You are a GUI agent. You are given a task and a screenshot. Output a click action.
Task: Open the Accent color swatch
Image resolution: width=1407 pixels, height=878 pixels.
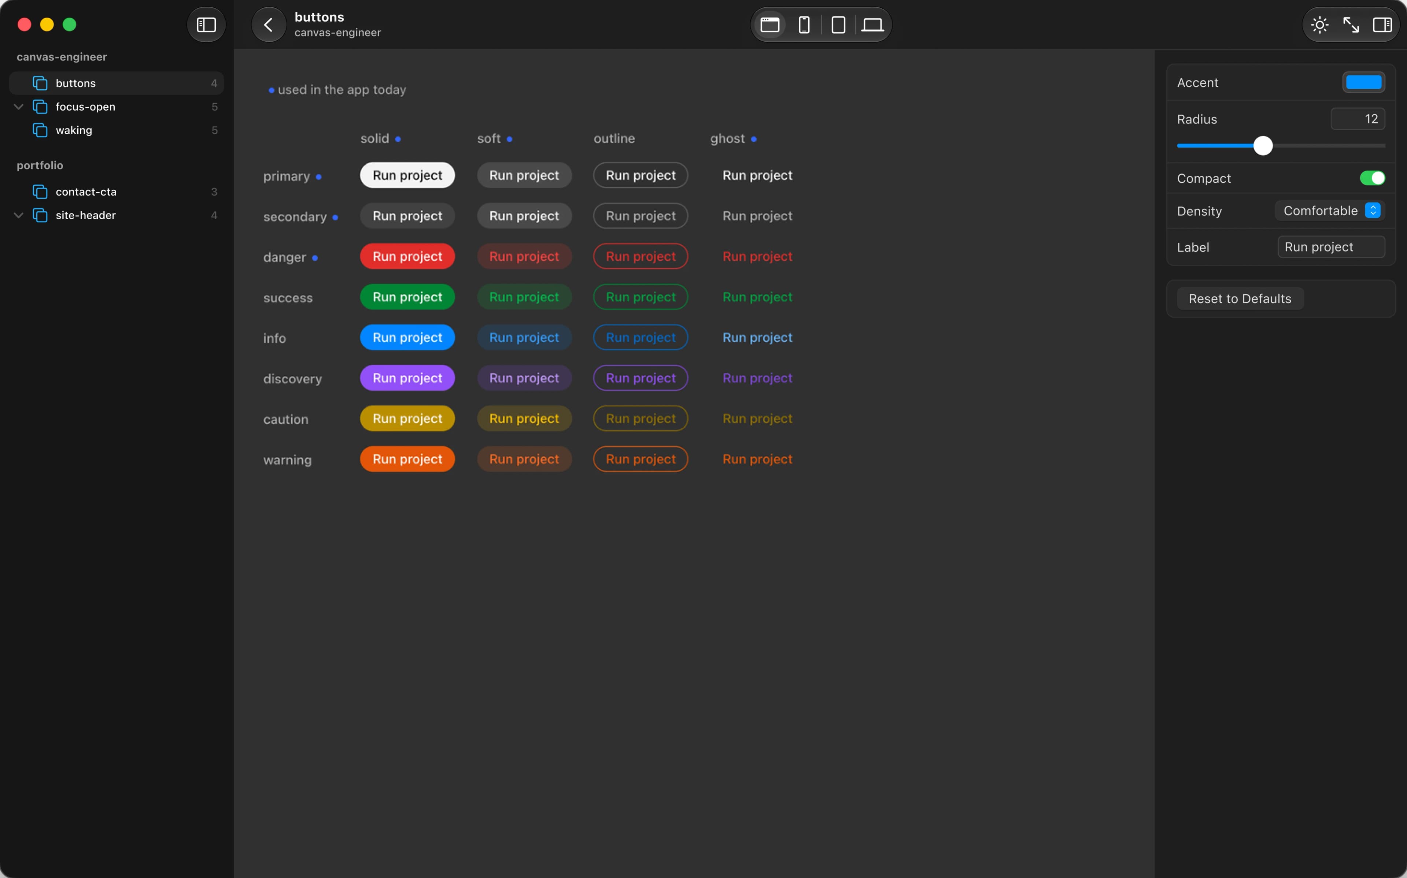1363,82
